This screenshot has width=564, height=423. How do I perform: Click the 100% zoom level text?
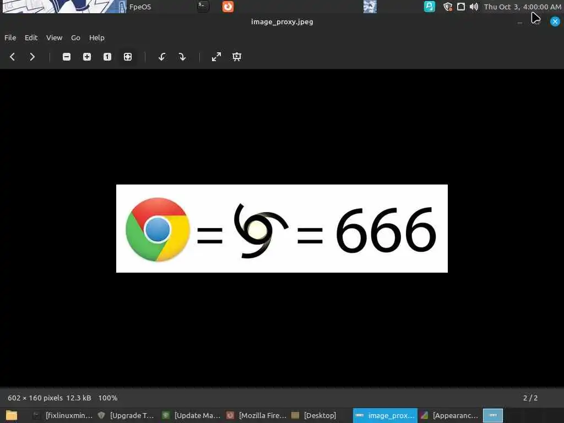point(108,398)
